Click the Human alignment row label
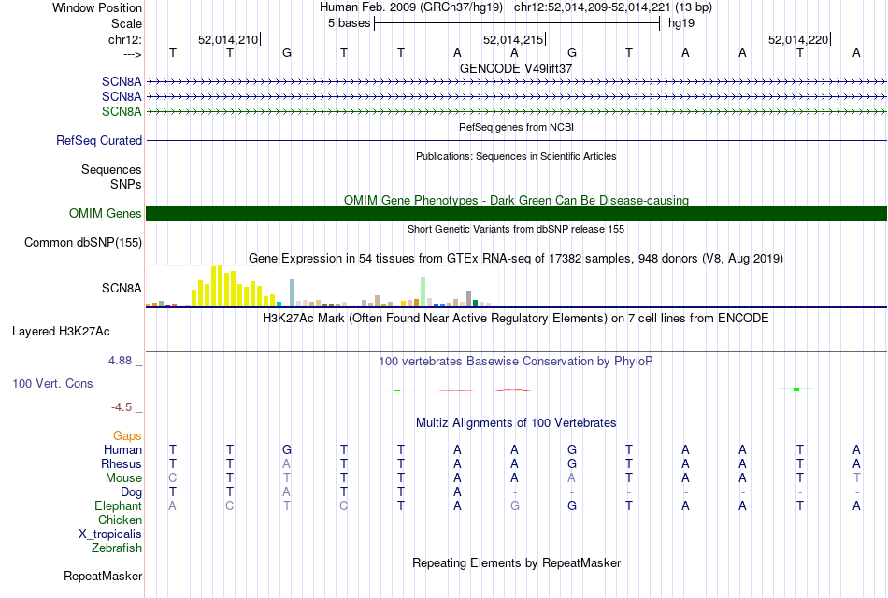The width and height of the screenshot is (888, 598). (x=122, y=450)
